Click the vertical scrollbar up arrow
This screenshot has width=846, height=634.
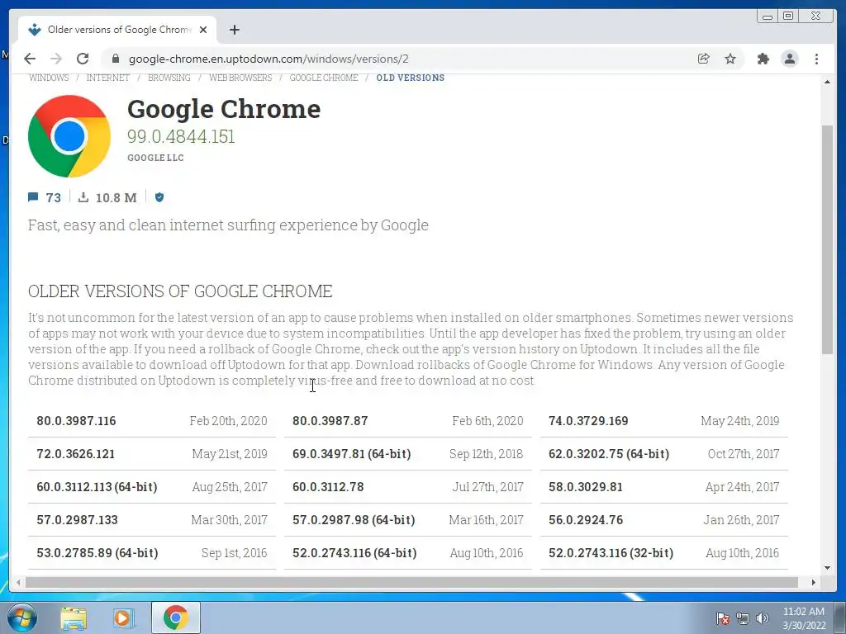coord(827,82)
